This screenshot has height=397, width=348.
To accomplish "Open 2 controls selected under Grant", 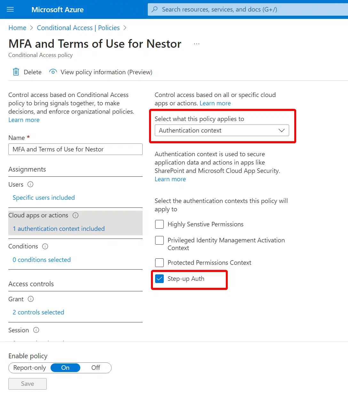I will 38,312.
